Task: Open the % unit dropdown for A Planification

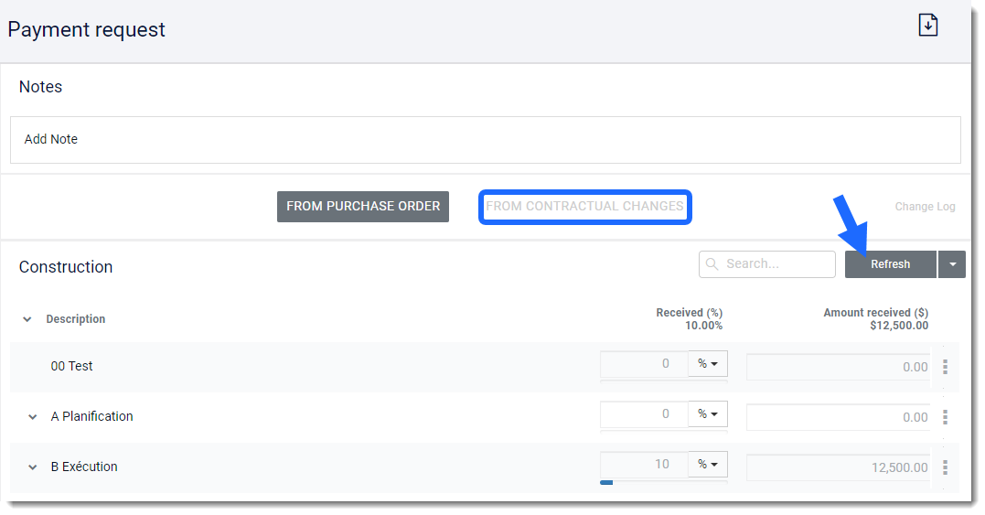Action: (x=707, y=414)
